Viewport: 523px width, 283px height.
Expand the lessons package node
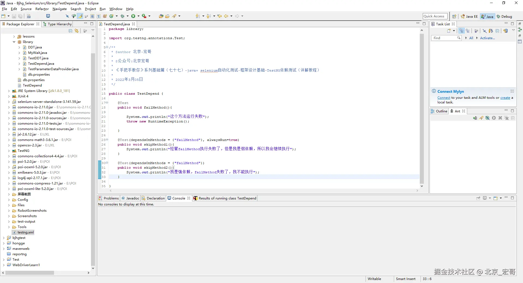click(14, 36)
